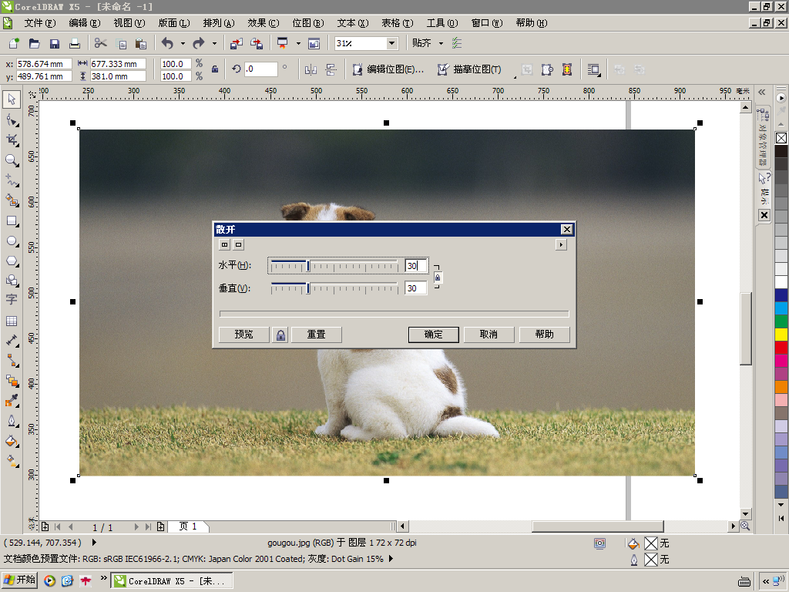Expand the cursor coordinates status arrow
Screen dimensions: 789x592
tap(94, 543)
